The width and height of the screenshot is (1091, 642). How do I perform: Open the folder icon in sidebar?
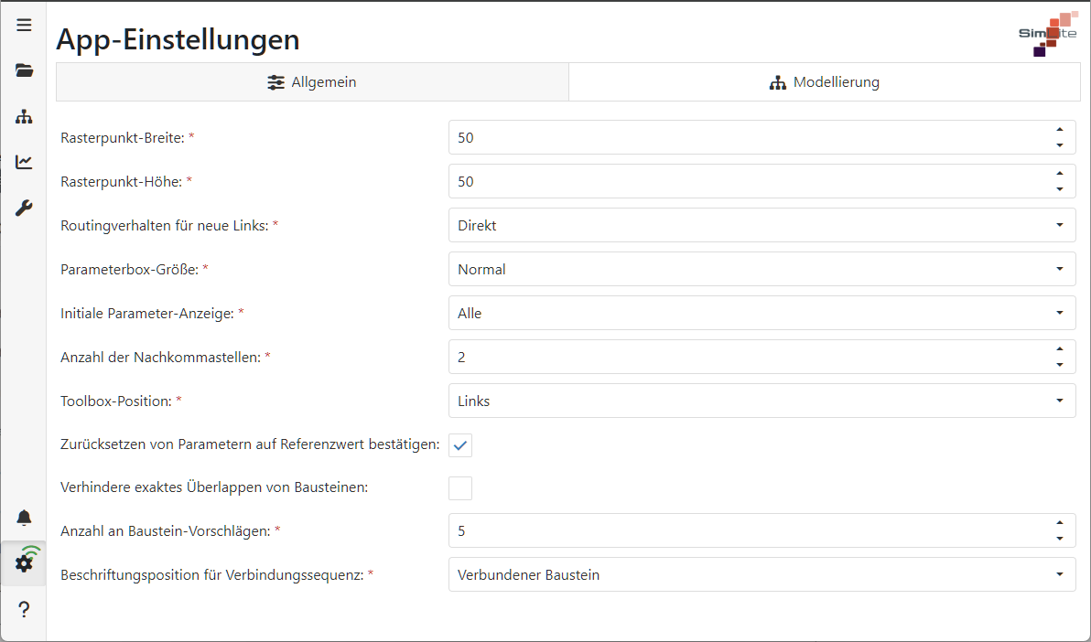pyautogui.click(x=24, y=70)
